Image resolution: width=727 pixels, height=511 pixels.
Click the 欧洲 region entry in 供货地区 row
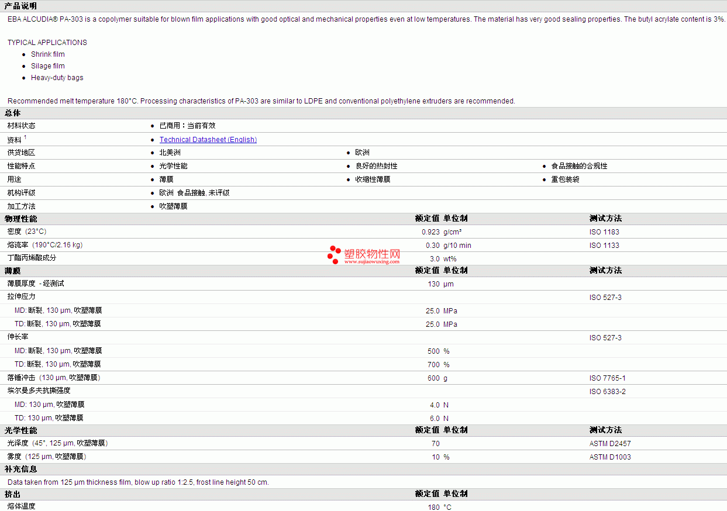tap(362, 153)
